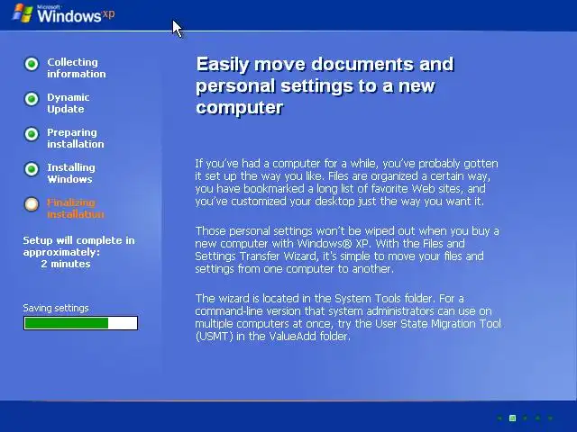Click the green bullet beside Dynamic Update
Image resolution: width=577 pixels, height=432 pixels.
(x=32, y=99)
